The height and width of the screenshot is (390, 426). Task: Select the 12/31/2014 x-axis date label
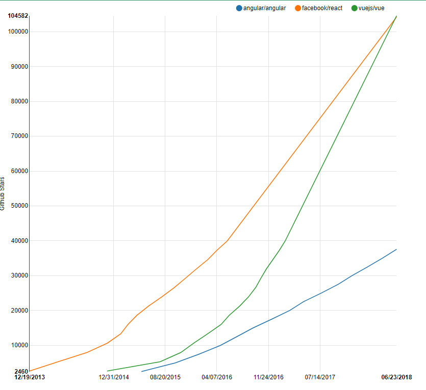(x=114, y=377)
